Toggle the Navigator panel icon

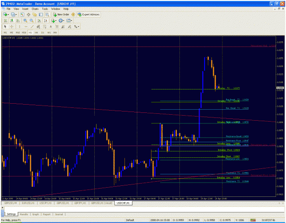tap(34, 14)
